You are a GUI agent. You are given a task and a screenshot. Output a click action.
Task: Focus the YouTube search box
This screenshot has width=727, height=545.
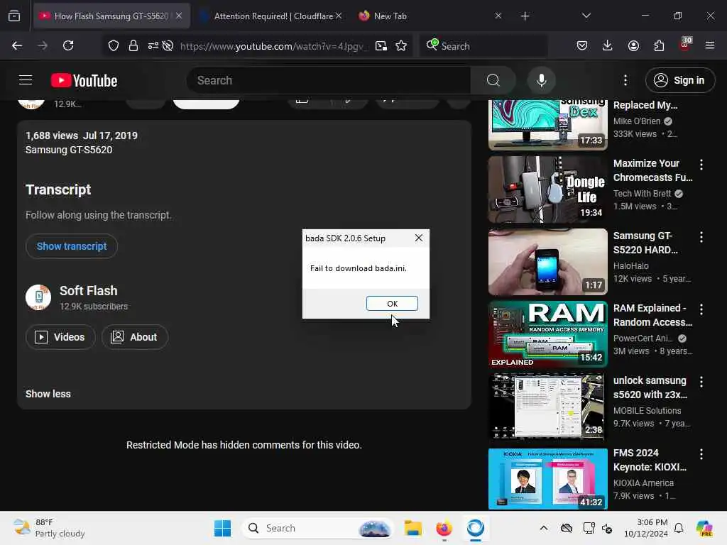[329, 80]
